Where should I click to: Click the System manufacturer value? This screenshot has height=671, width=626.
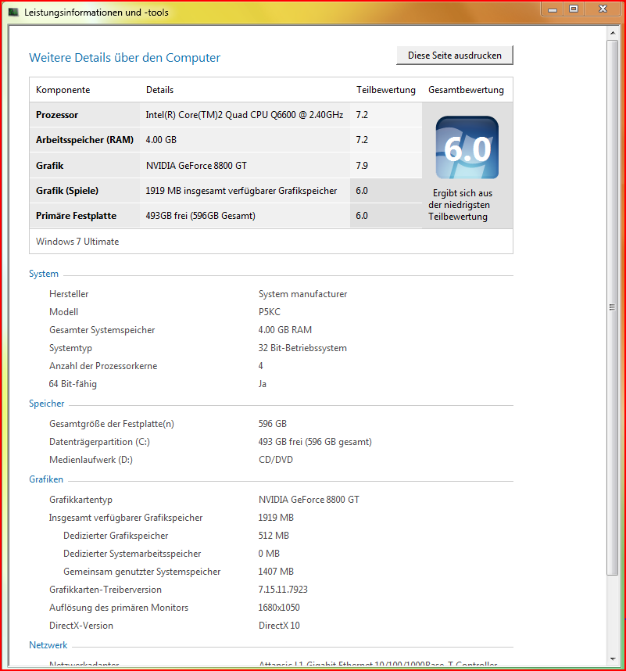pyautogui.click(x=302, y=294)
